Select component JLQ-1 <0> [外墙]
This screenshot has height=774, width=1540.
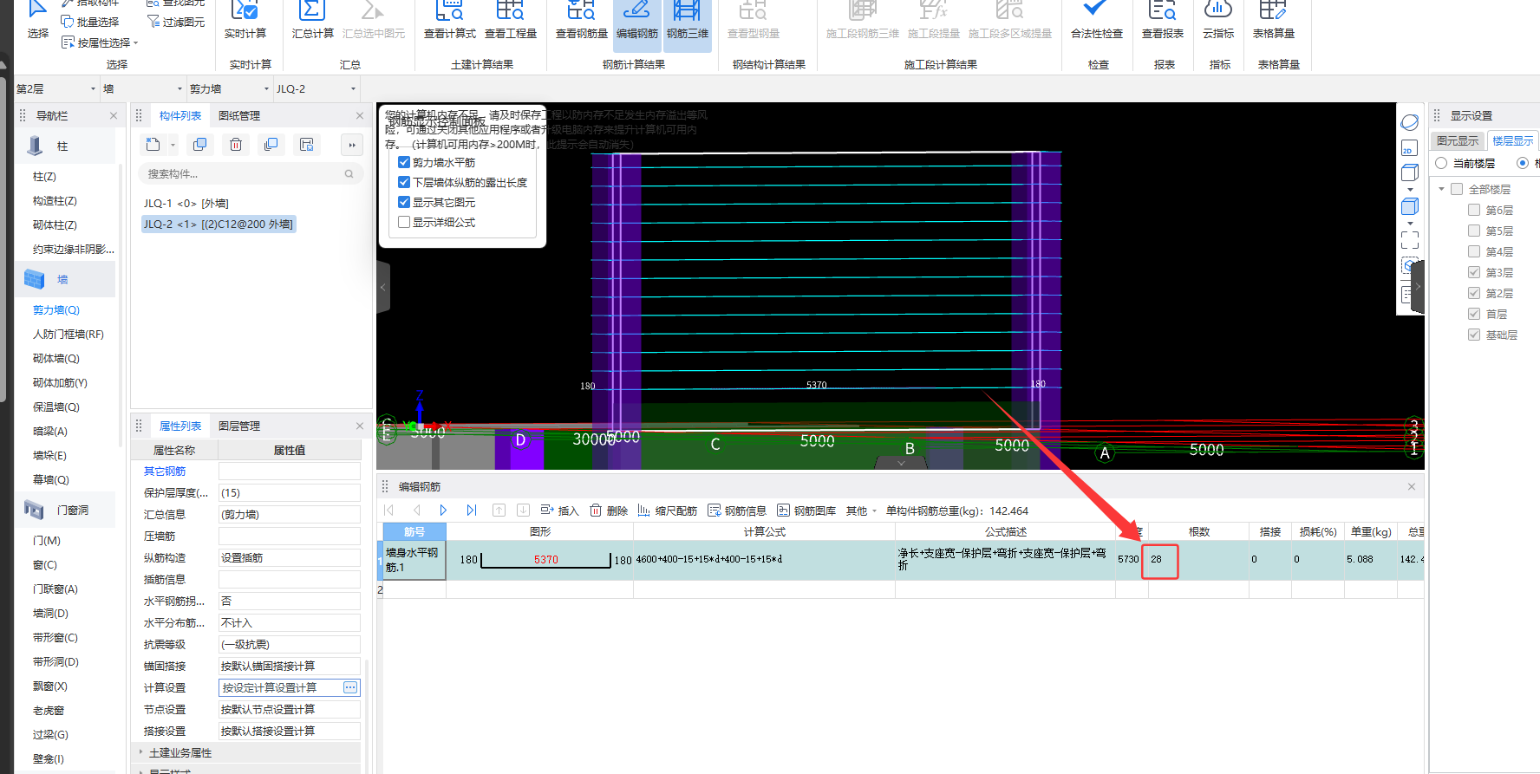click(x=186, y=203)
